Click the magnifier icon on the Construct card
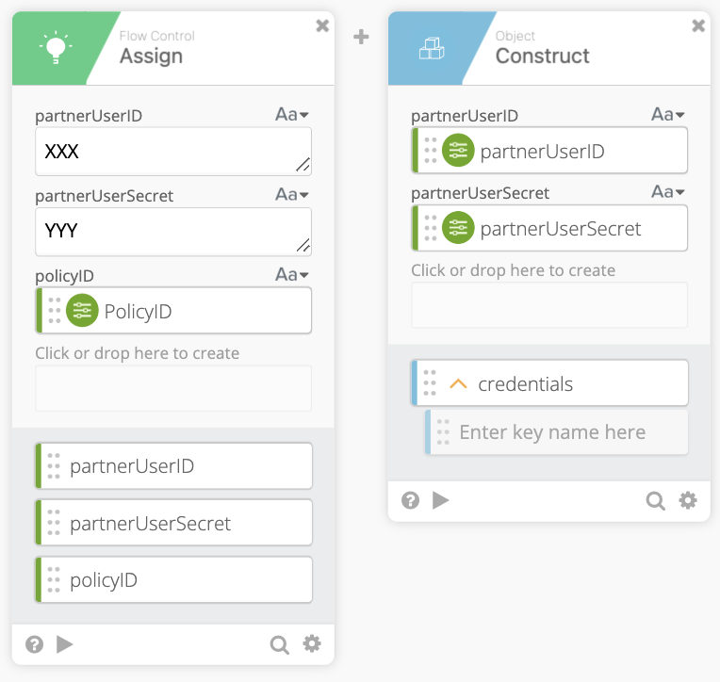The image size is (720, 682). pos(655,500)
